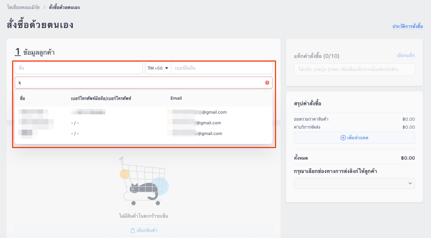Click the Email column header
Image resolution: width=431 pixels, height=238 pixels.
[x=176, y=98]
